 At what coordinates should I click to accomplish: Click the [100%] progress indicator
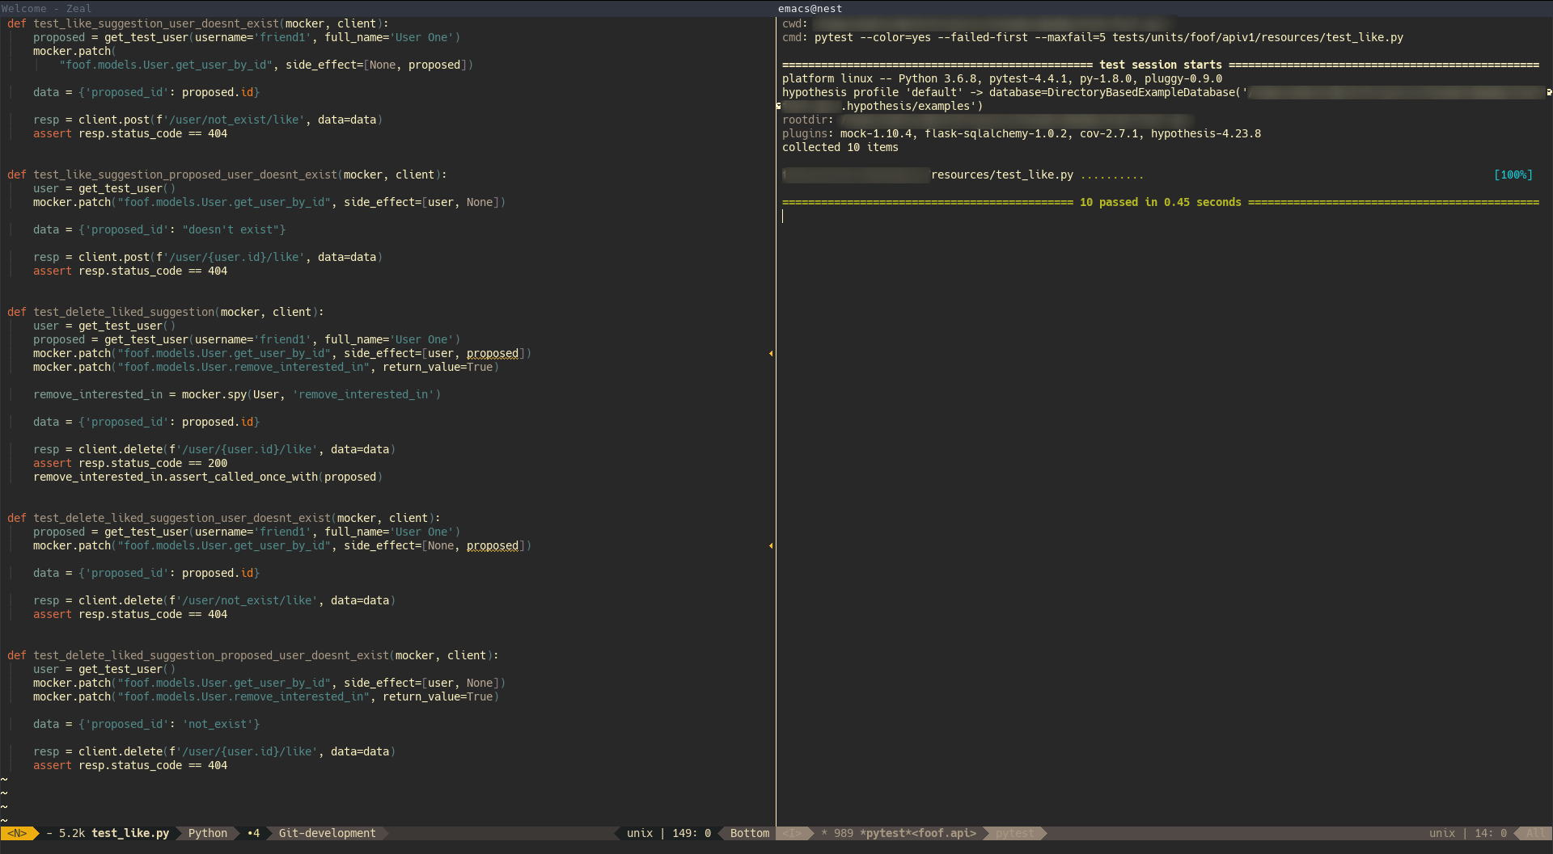1513,175
